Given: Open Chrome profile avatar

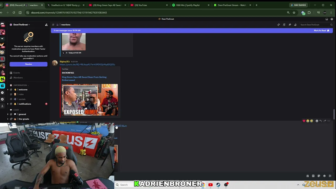Looking at the screenshot, I should (325, 13).
